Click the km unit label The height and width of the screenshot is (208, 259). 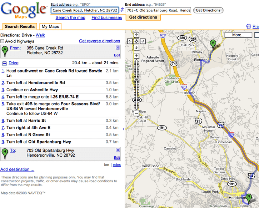point(106,165)
